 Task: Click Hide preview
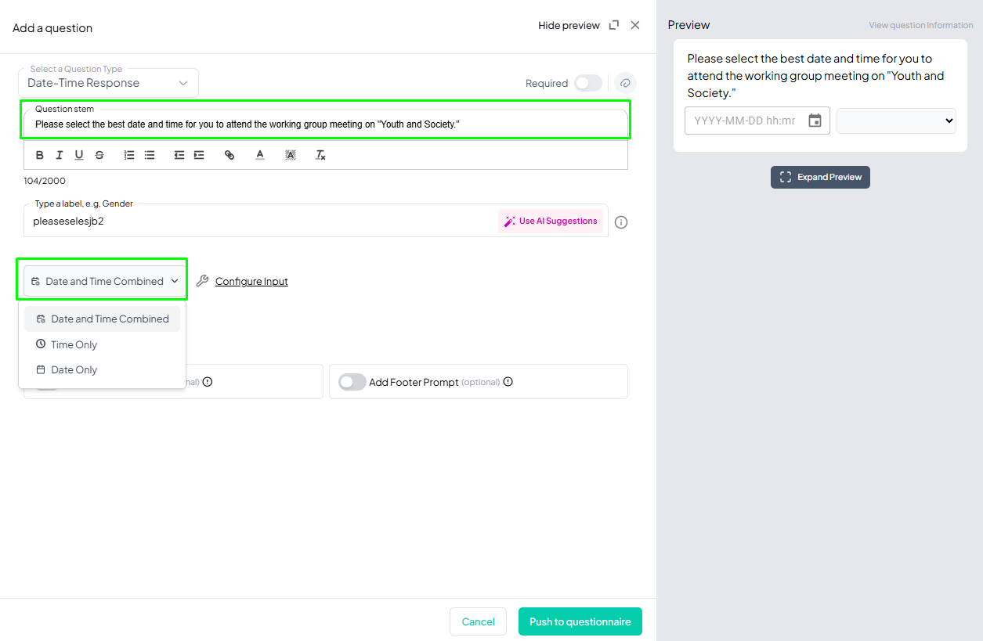(569, 26)
